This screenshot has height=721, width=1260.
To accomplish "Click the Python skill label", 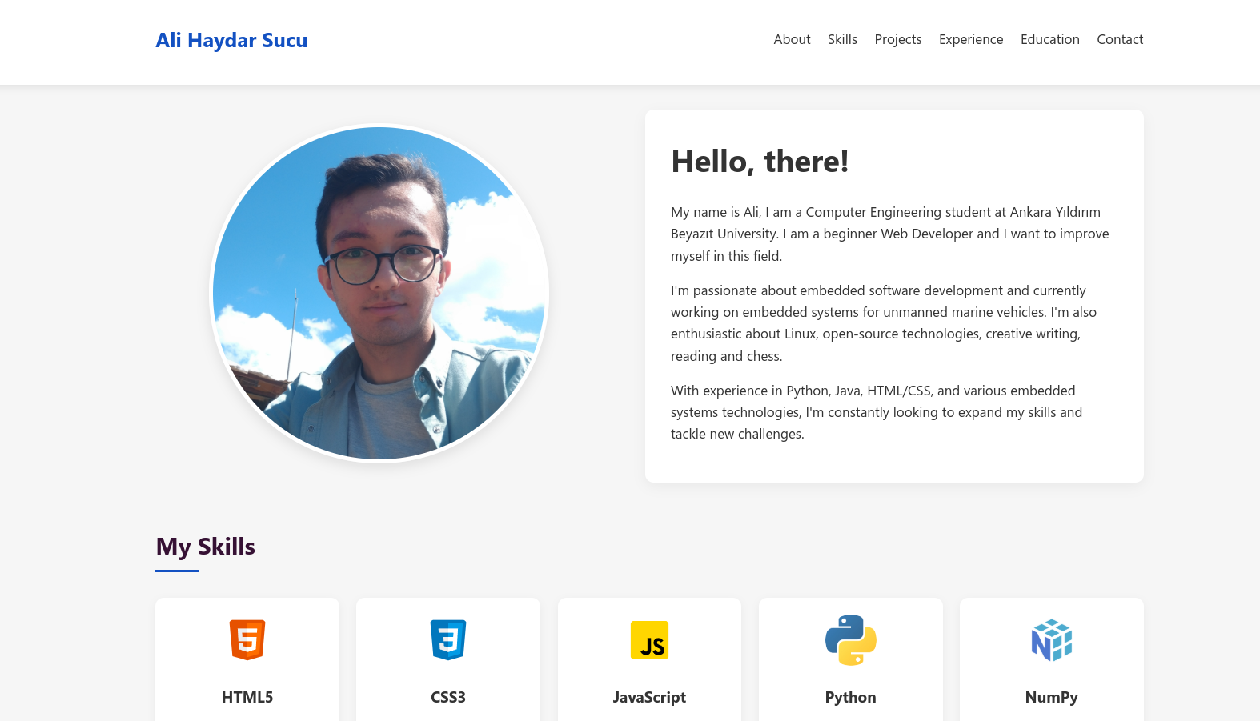I will 850,697.
